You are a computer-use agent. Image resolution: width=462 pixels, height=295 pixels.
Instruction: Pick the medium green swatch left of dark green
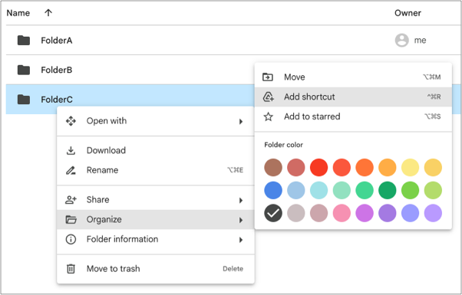point(365,190)
